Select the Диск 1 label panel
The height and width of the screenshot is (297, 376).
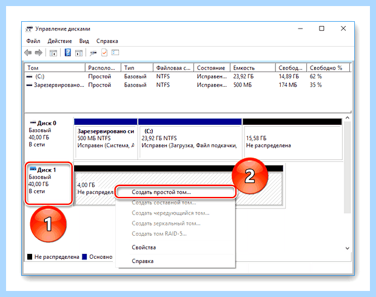point(49,184)
